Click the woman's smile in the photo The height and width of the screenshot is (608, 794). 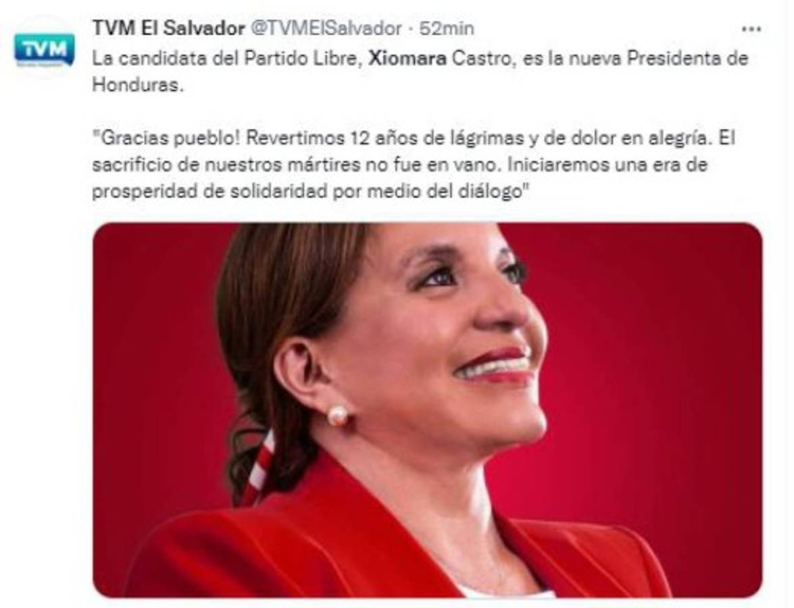494,365
